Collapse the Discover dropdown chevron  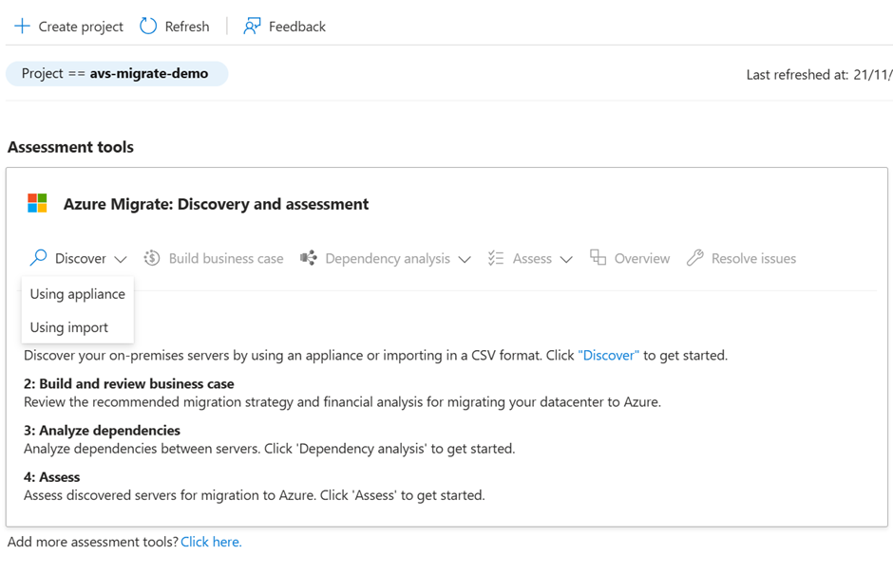coord(121,259)
